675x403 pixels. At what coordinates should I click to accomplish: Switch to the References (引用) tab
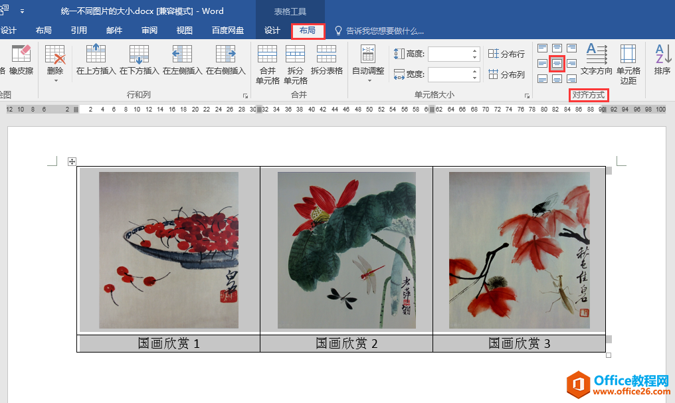coord(79,31)
